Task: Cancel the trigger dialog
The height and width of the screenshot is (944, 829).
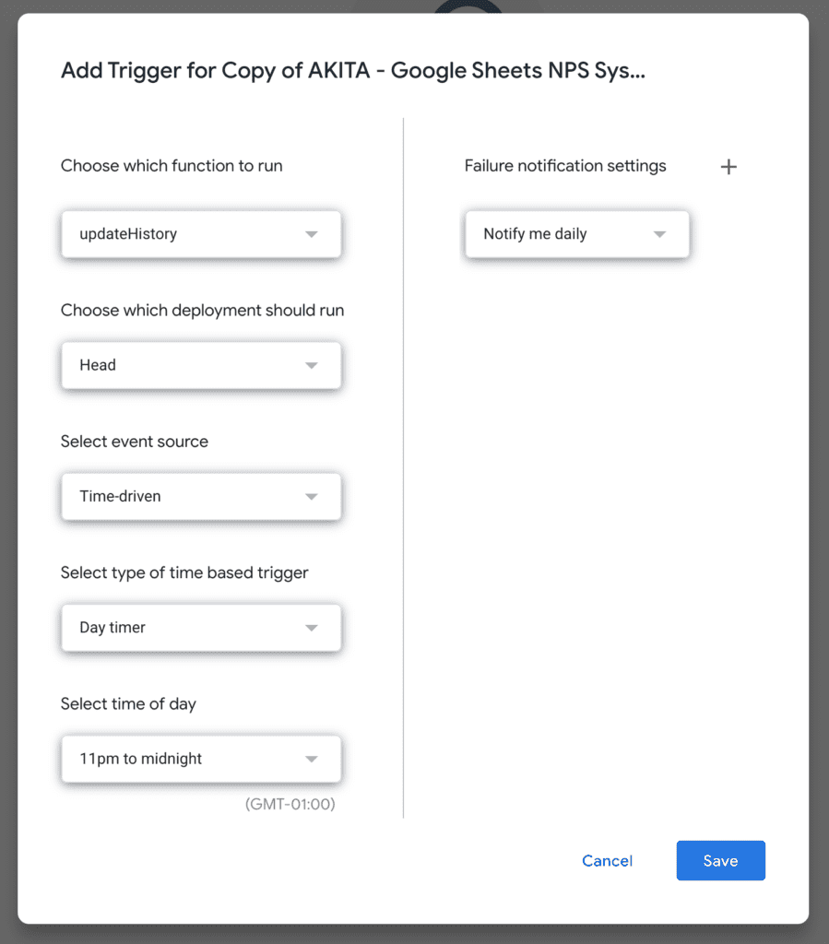Action: click(x=607, y=861)
